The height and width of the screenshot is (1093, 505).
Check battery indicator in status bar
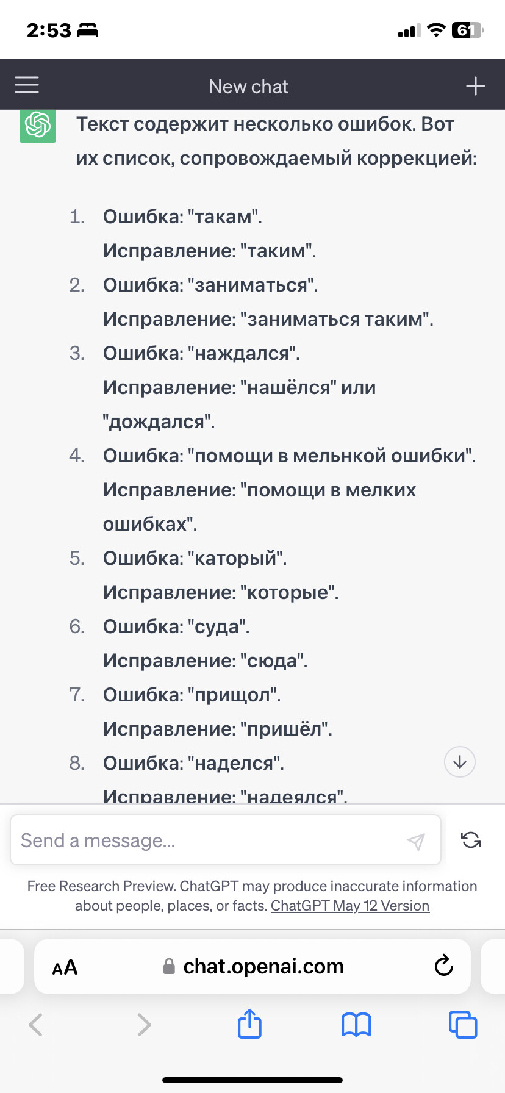[467, 30]
